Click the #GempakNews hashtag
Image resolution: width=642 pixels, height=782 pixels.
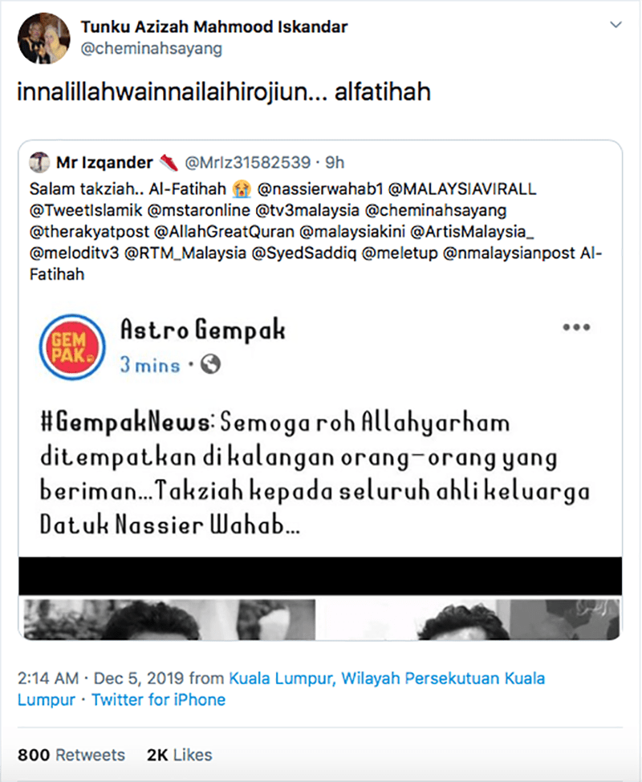(x=125, y=422)
